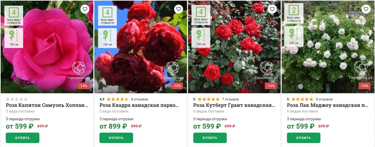Open the white Лак Маджеу rose photo
The height and width of the screenshot is (147, 375).
pyautogui.click(x=328, y=47)
